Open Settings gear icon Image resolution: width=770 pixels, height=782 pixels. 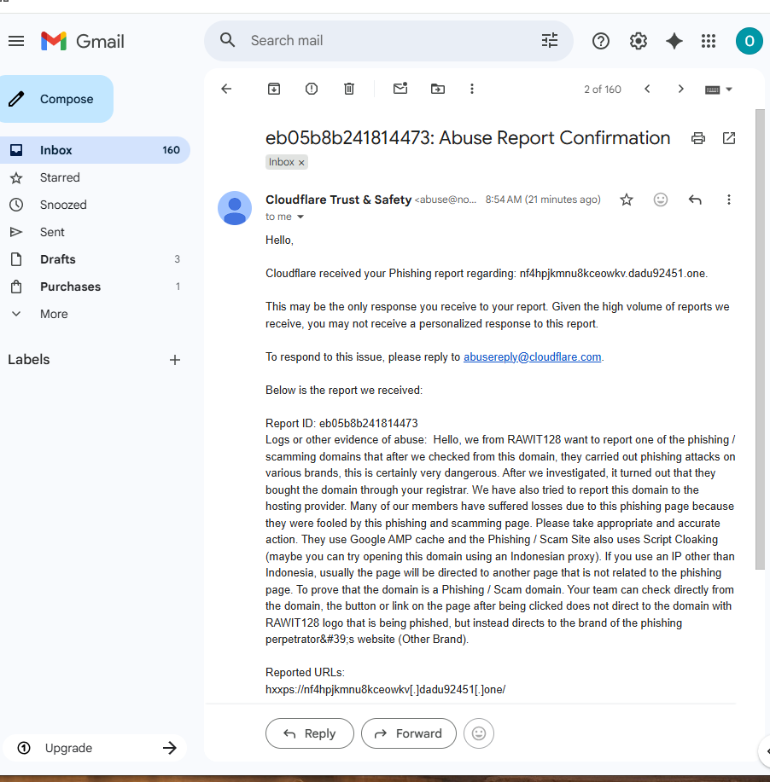point(639,41)
